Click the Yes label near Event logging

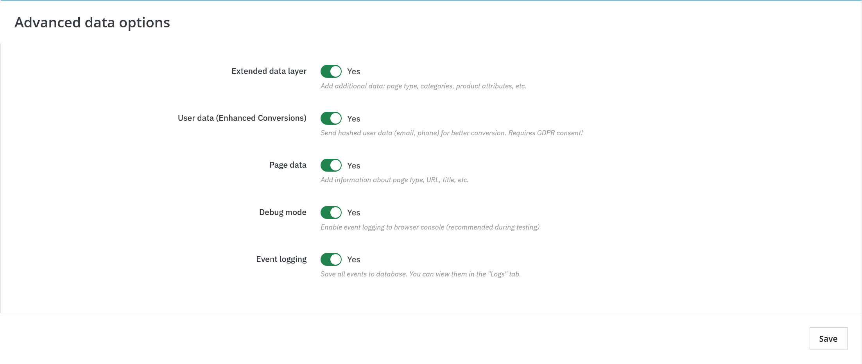pos(353,259)
